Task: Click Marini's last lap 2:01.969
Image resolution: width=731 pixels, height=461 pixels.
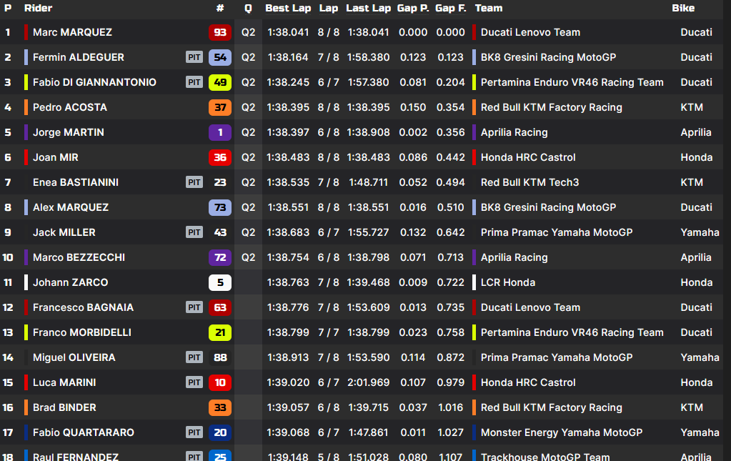Action: 368,382
